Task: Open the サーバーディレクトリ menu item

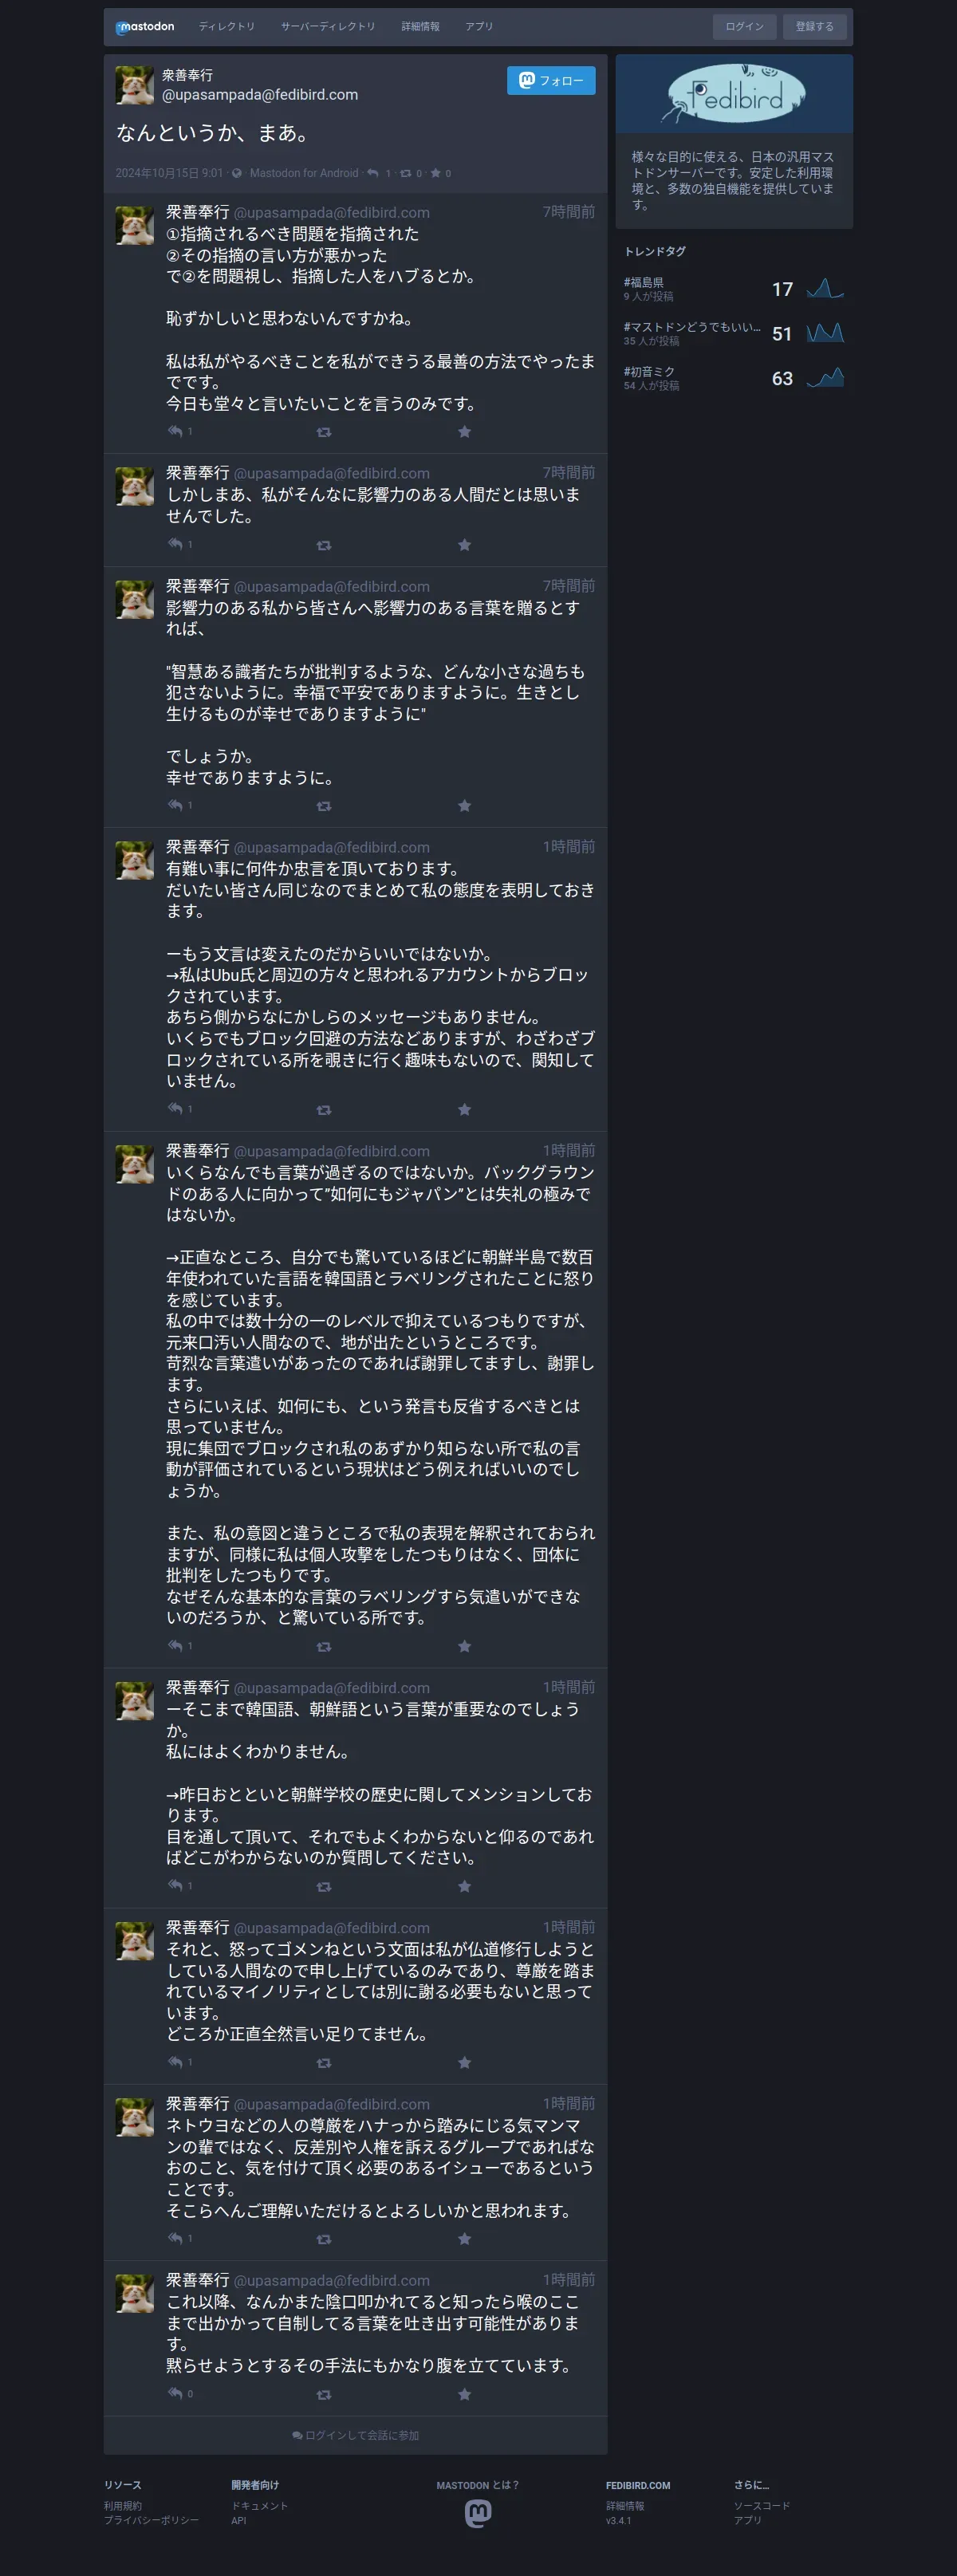Action: coord(328,27)
